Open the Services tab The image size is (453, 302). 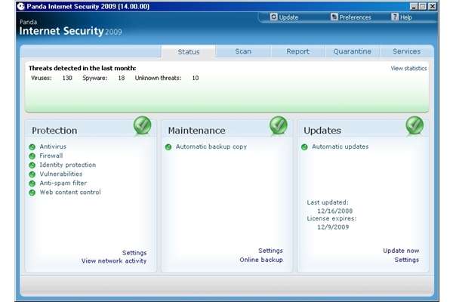[406, 51]
